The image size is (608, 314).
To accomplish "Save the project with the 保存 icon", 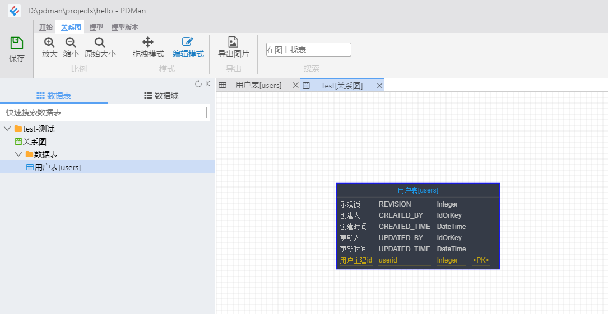I will click(x=17, y=43).
